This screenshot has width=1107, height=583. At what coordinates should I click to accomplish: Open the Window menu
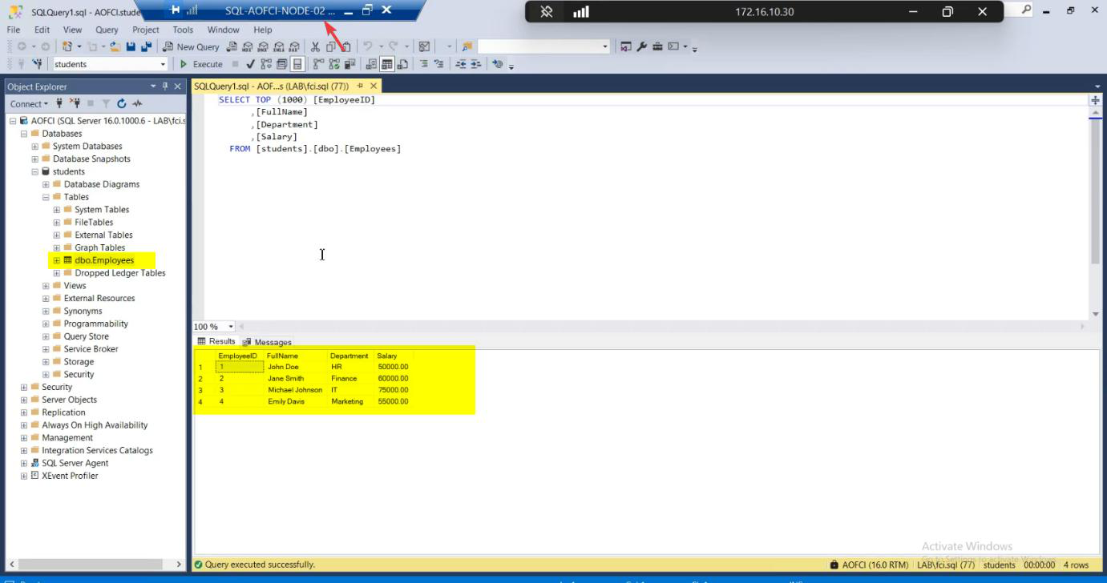(x=223, y=30)
